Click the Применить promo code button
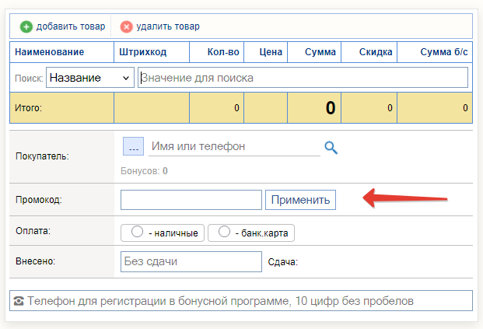The width and height of the screenshot is (483, 329). pos(300,200)
